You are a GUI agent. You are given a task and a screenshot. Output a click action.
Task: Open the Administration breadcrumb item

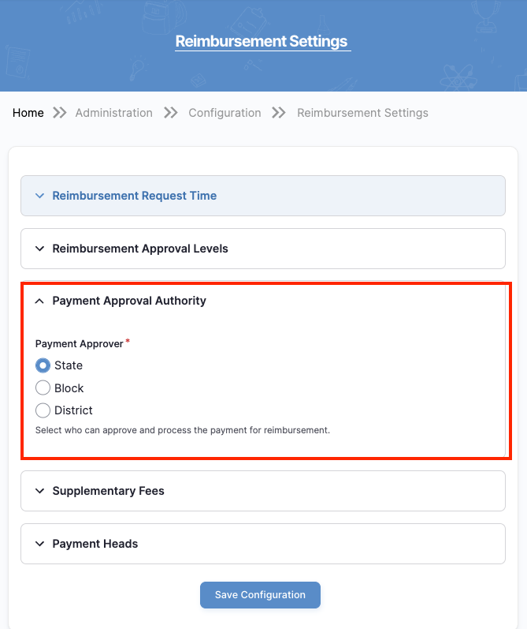(114, 113)
